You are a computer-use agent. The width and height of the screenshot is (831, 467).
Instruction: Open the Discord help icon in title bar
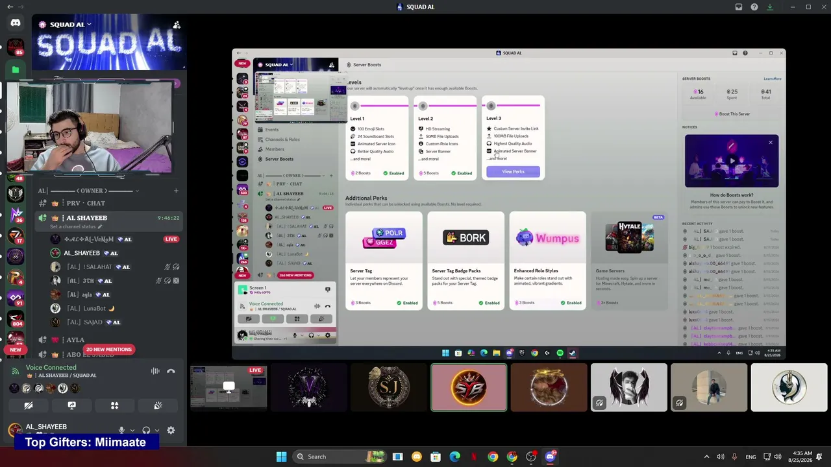(x=754, y=7)
